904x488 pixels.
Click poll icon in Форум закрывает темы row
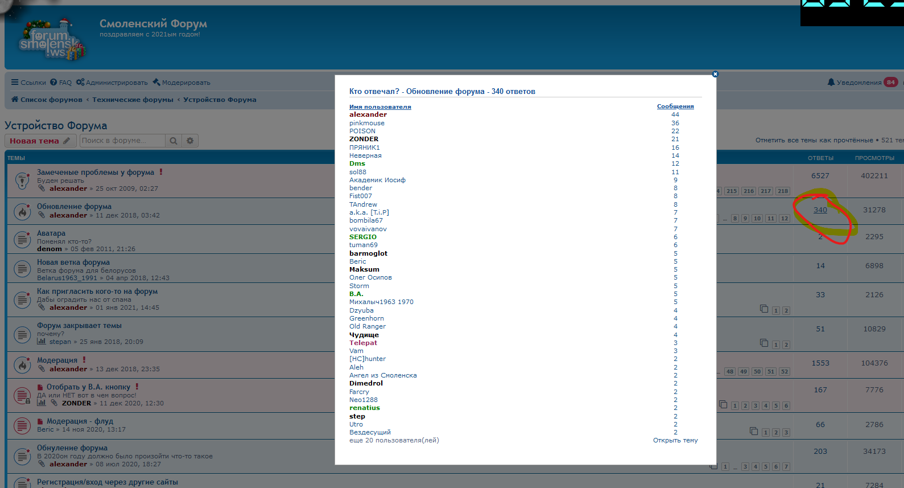tap(41, 342)
